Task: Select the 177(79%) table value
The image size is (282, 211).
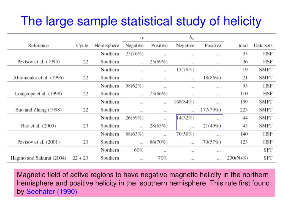Action: point(211,110)
